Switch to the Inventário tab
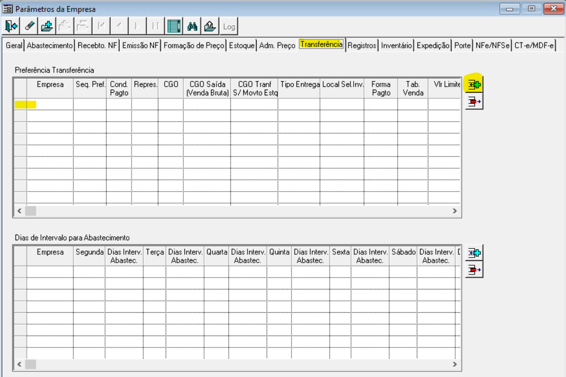 [396, 46]
